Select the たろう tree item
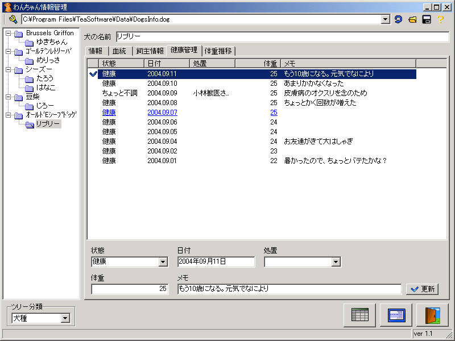 pyautogui.click(x=45, y=78)
